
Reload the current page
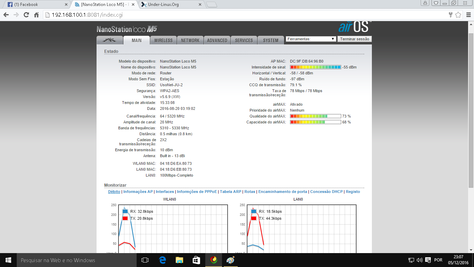point(26,15)
